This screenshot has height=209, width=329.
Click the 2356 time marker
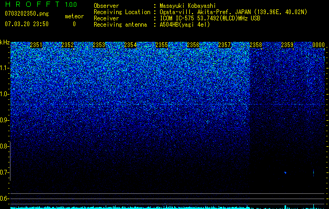tap(193, 45)
